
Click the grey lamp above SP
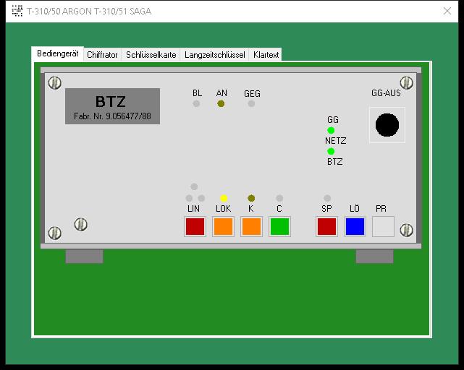[x=327, y=198]
